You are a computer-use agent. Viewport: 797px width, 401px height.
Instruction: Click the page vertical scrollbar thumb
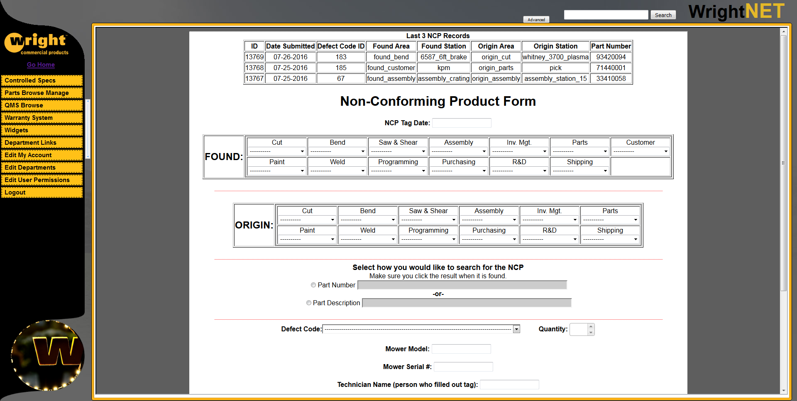[784, 163]
